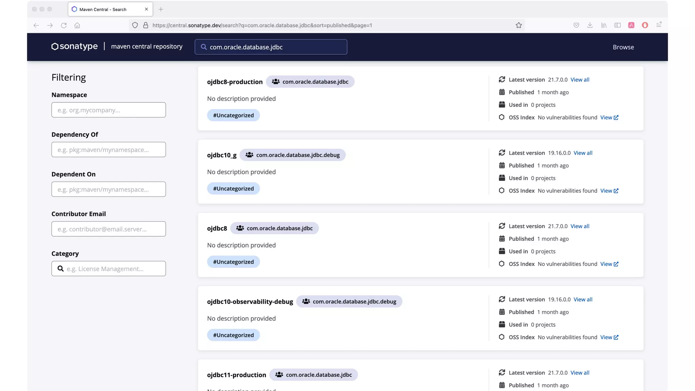Click #Uncategorized tag on ojdbc8 card
Image resolution: width=695 pixels, height=391 pixels.
[x=233, y=262]
